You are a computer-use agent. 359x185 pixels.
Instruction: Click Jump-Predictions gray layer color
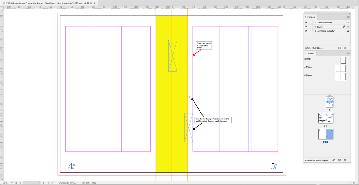[313, 22]
